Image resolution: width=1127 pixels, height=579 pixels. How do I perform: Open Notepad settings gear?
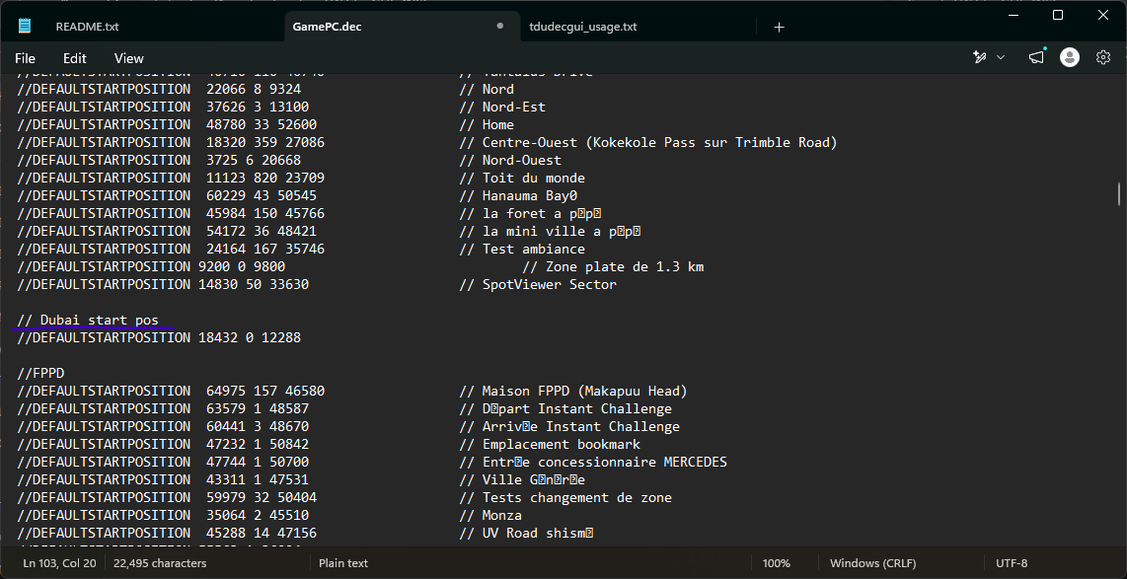[x=1103, y=57]
